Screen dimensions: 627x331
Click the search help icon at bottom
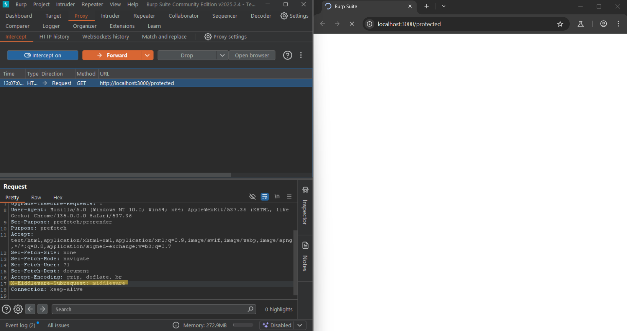click(x=6, y=309)
